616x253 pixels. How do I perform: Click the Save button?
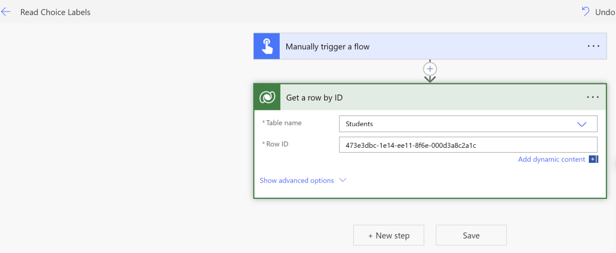click(x=471, y=236)
